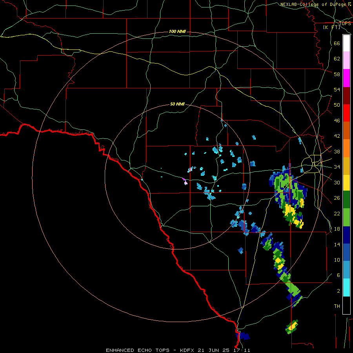This screenshot has width=353, height=353.
Task: Click the small pink-magenta echo near radar center
Action: (185, 182)
